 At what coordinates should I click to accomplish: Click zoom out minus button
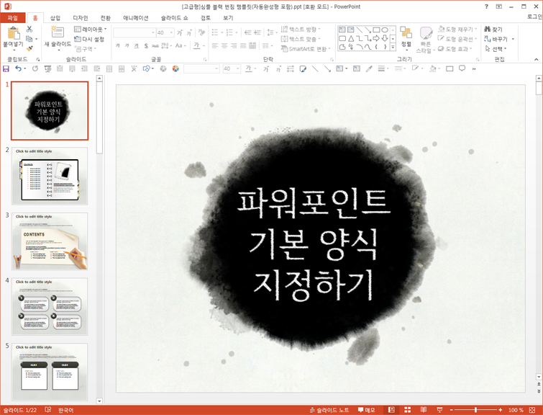pos(451,410)
